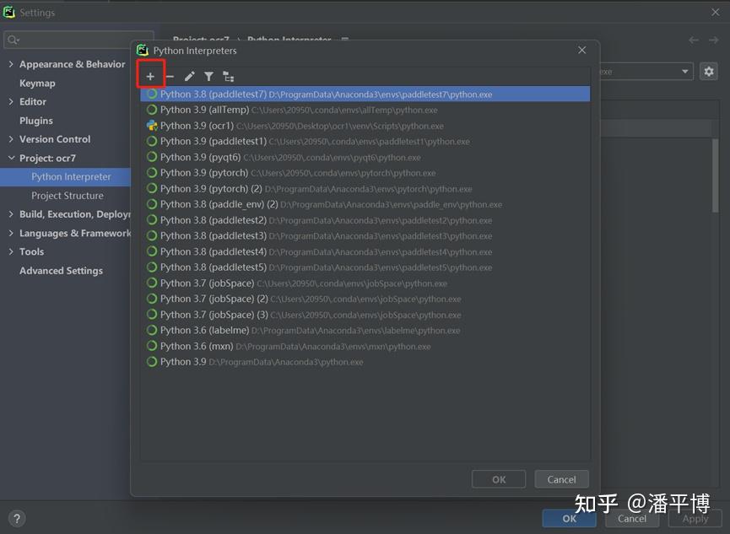Viewport: 730px width, 534px height.
Task: Click OK in the Settings window
Action: click(x=569, y=518)
